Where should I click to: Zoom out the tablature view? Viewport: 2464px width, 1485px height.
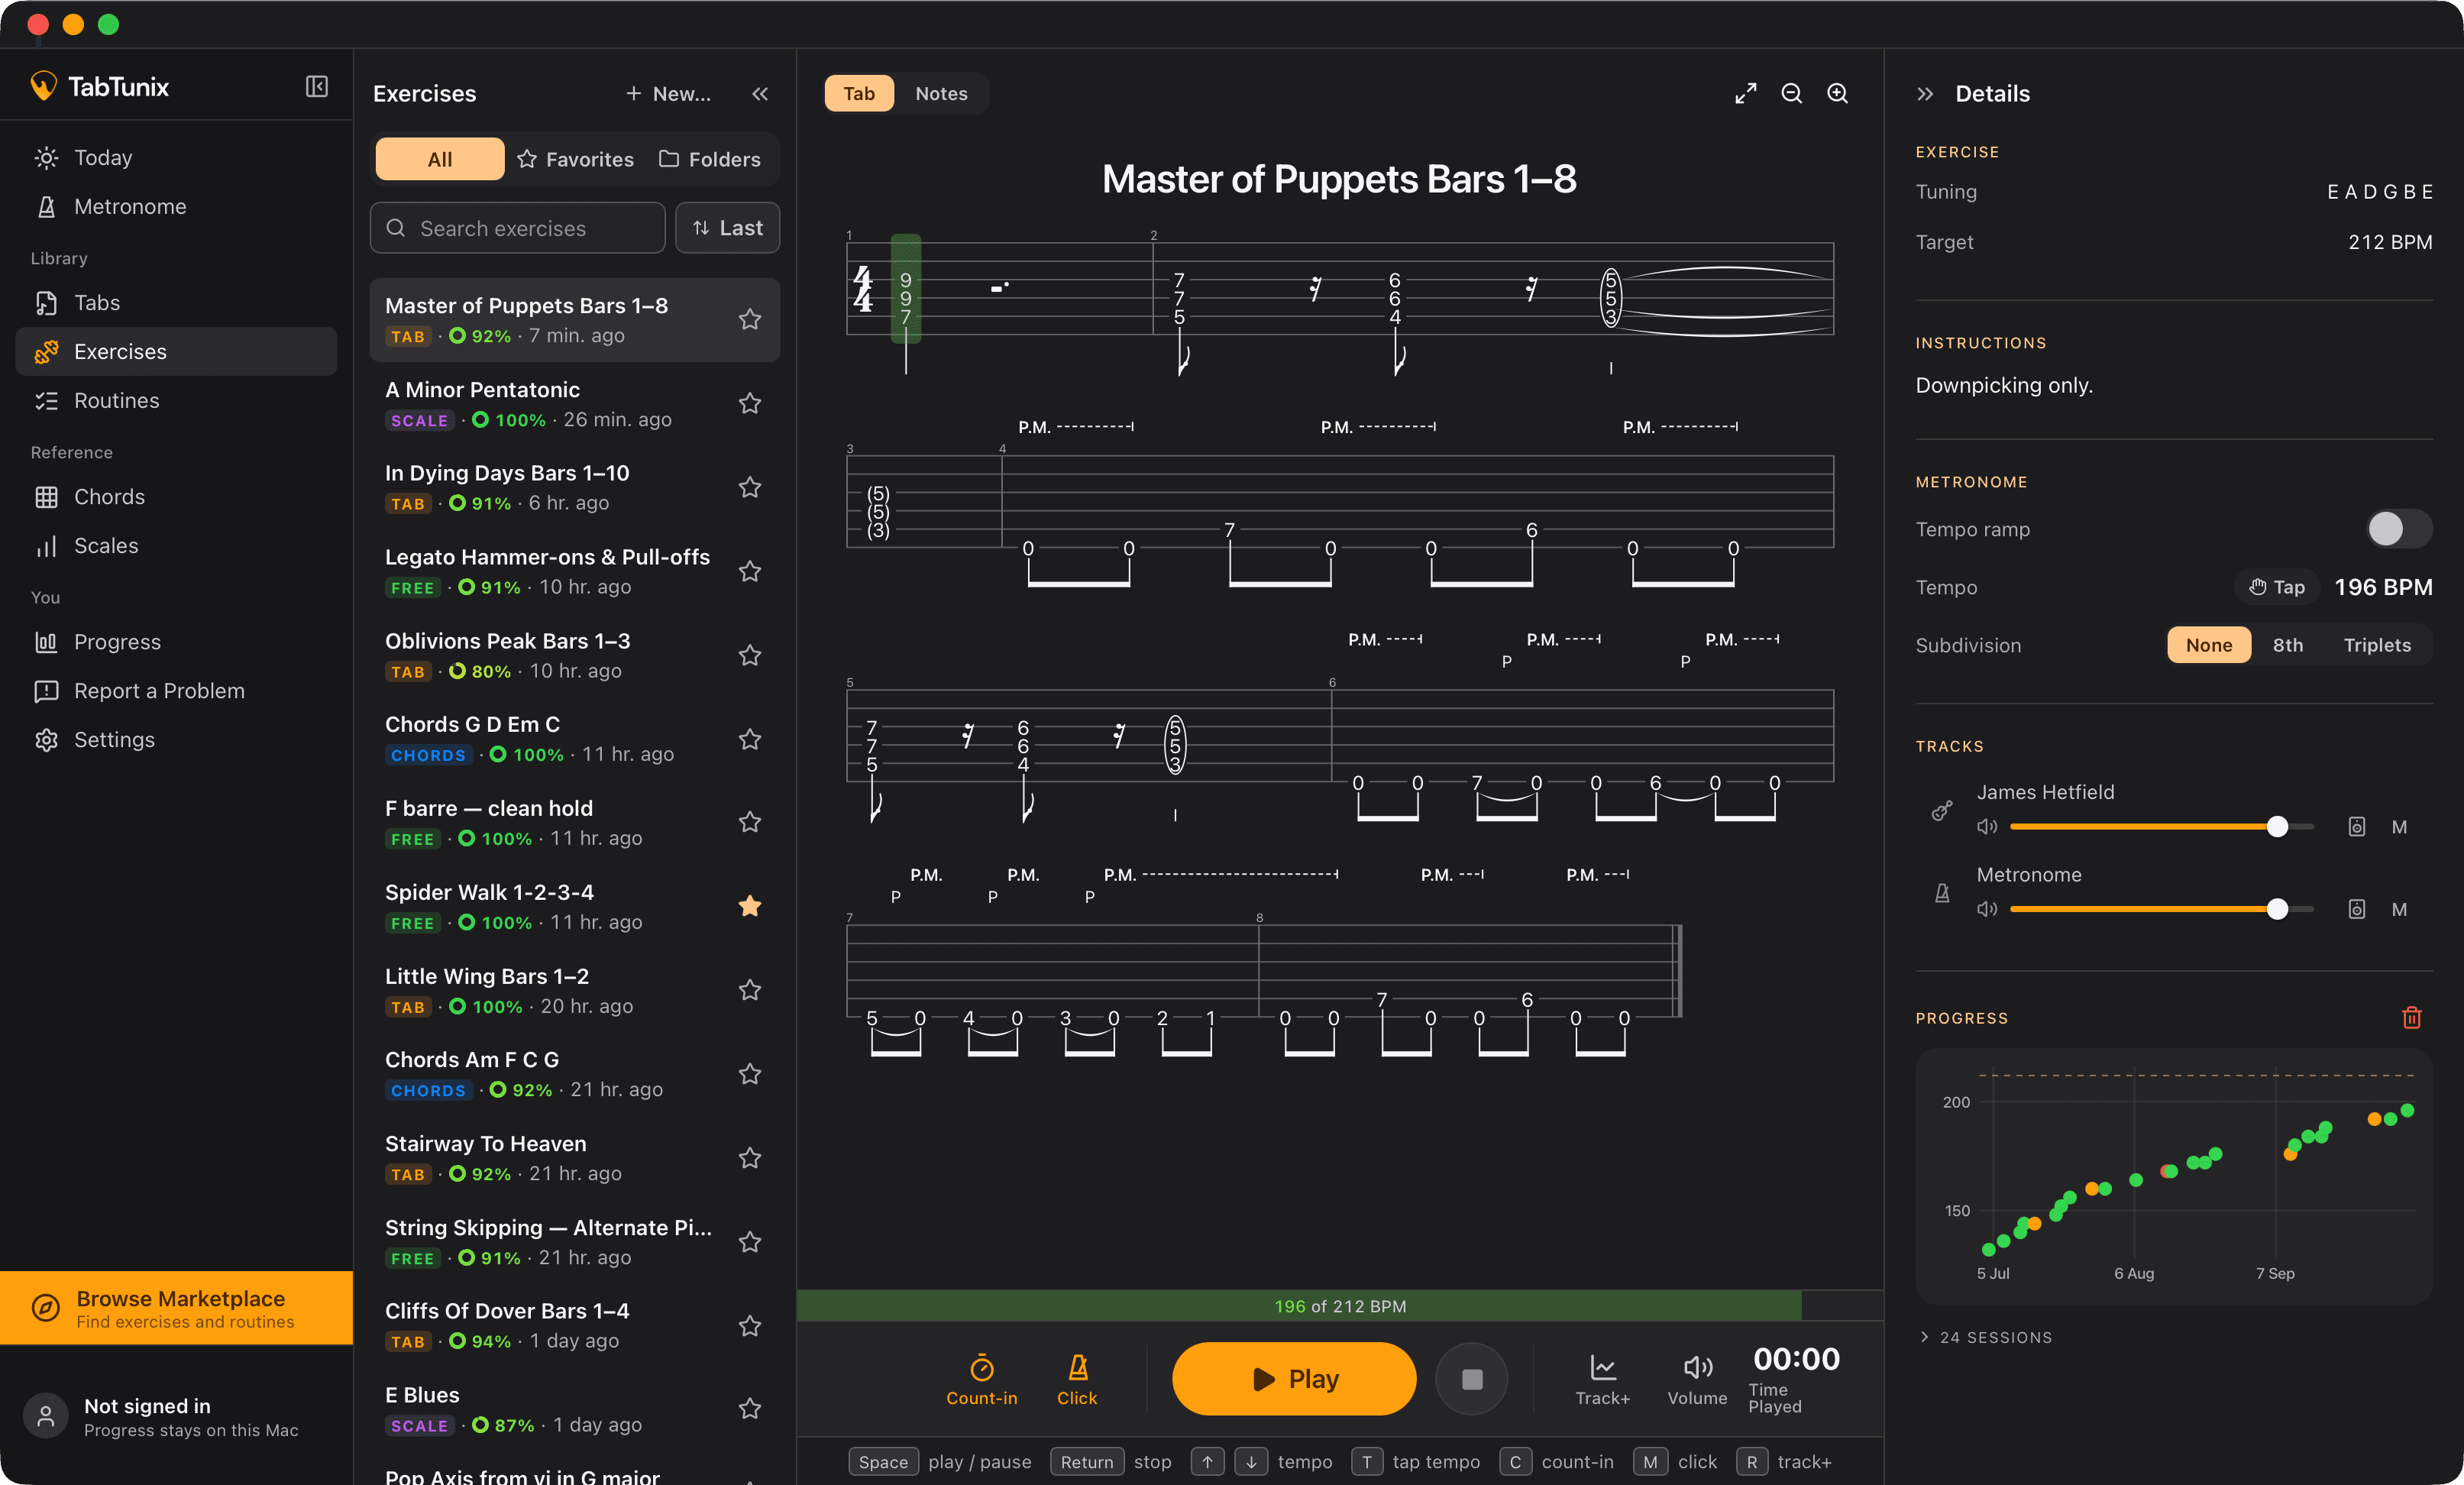[x=1791, y=93]
